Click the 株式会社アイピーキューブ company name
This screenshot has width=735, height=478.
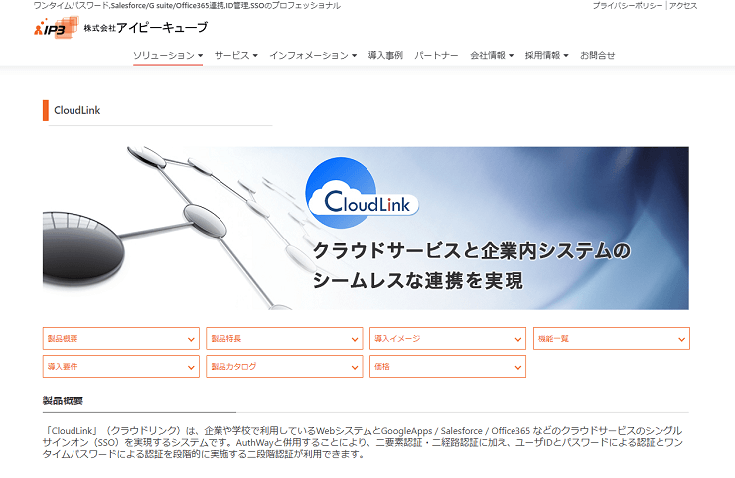[146, 28]
